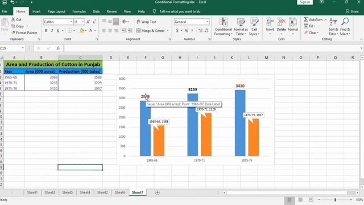Open the Font name Calibri combo box

58,22
